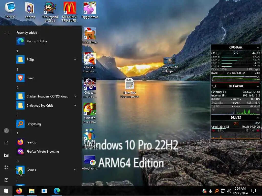The image size is (262, 196).
Task: Open Microsoft Edge from the taskbar
Action: 57,191
